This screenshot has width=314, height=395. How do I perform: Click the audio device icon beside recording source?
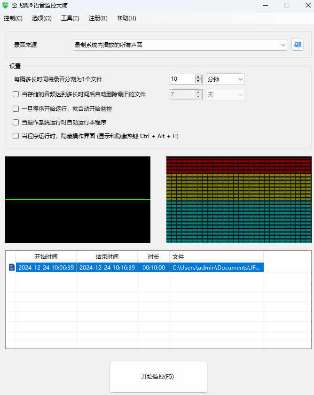(x=297, y=45)
